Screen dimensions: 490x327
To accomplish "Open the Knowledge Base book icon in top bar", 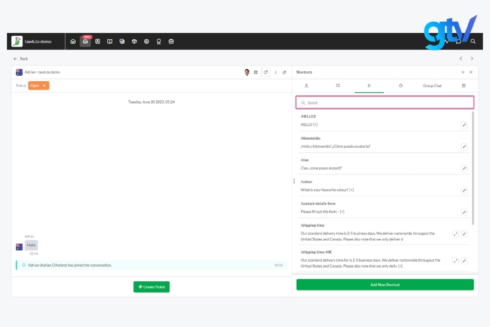I will (110, 41).
